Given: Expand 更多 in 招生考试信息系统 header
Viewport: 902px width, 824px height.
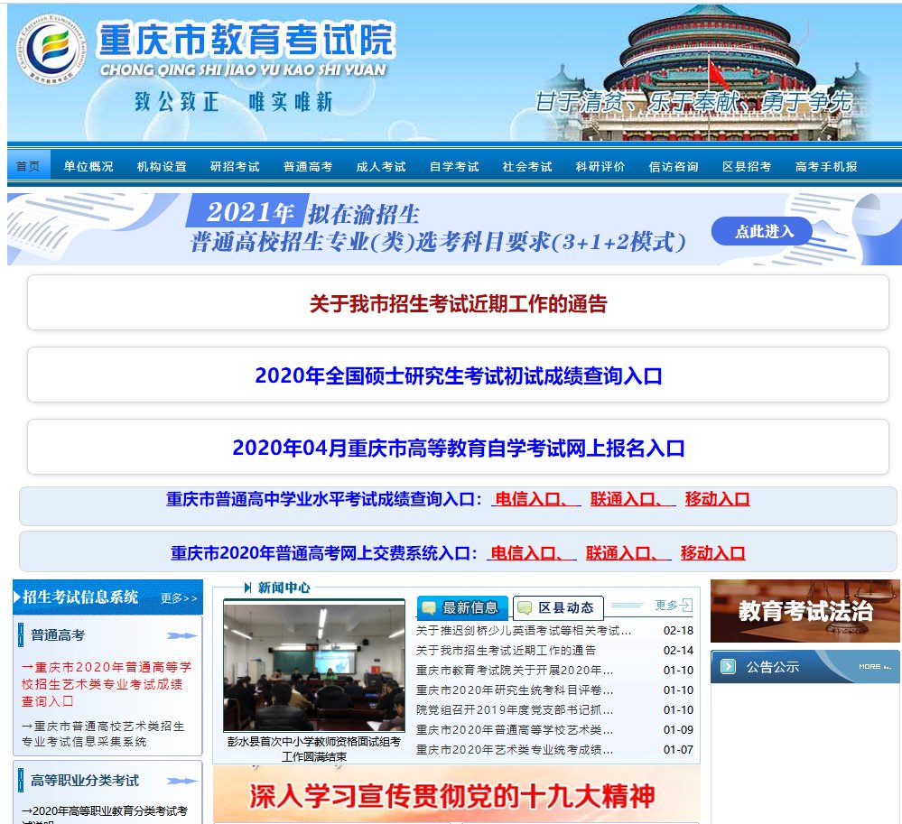Looking at the screenshot, I should click(178, 597).
